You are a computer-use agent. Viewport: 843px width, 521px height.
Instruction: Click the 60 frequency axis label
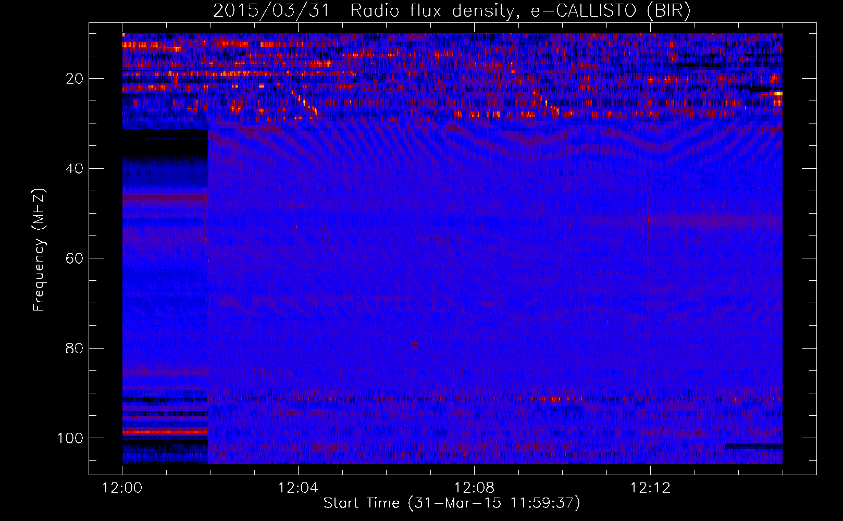75,258
